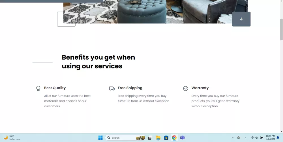
Task: Switch to the Google Chrome taskbar icon
Action: tap(174, 138)
